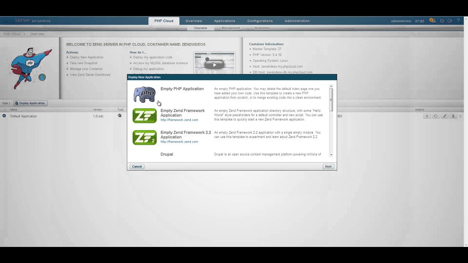Viewport: 468px width, 263px height.
Task: Click the Master Template: 27 entry
Action: point(267,49)
